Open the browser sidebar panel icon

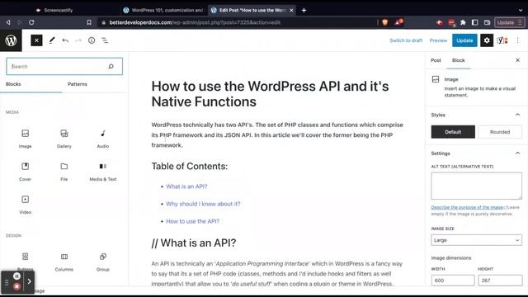475,22
